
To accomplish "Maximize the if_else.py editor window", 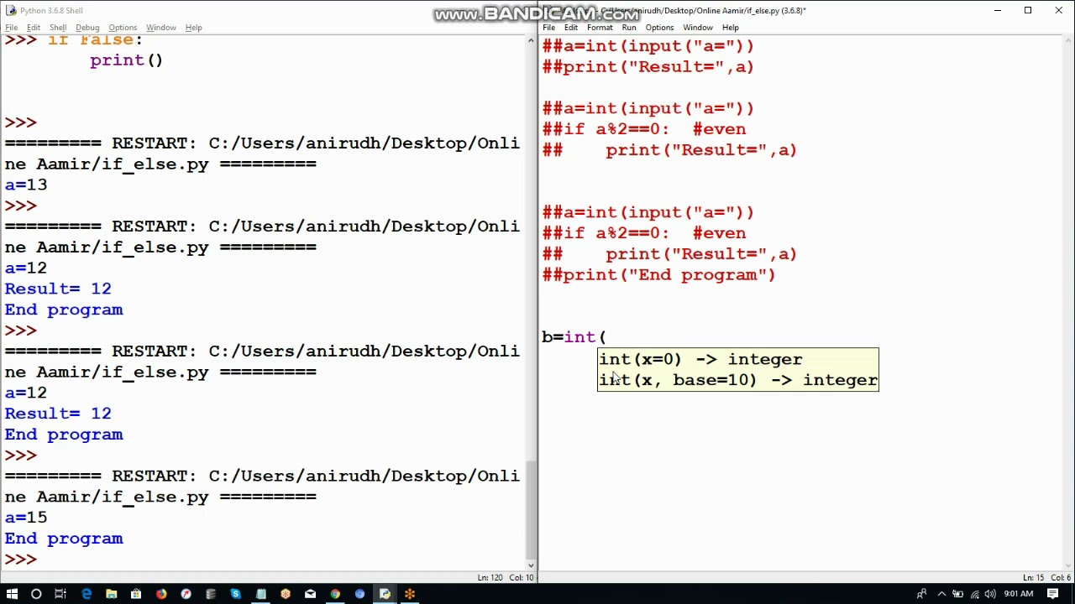I will [x=1028, y=10].
